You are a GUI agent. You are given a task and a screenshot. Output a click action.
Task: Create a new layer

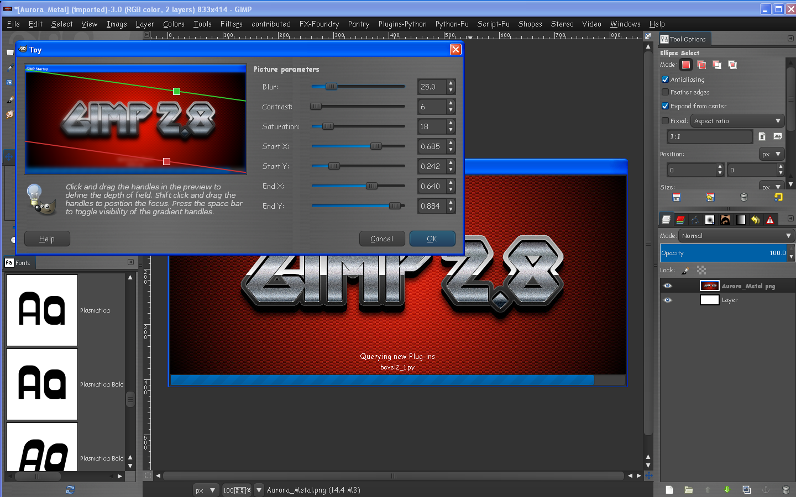(x=669, y=490)
